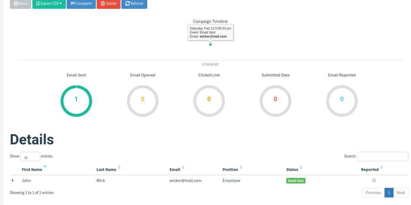Click the Clicked Link donut chart
The height and width of the screenshot is (205, 411).
209,101
